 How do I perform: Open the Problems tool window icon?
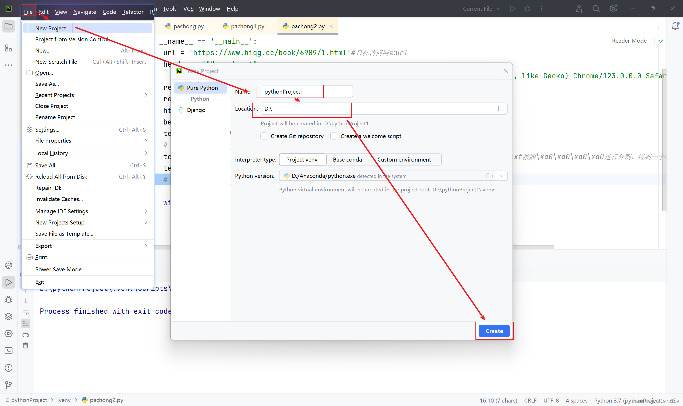pyautogui.click(x=9, y=368)
